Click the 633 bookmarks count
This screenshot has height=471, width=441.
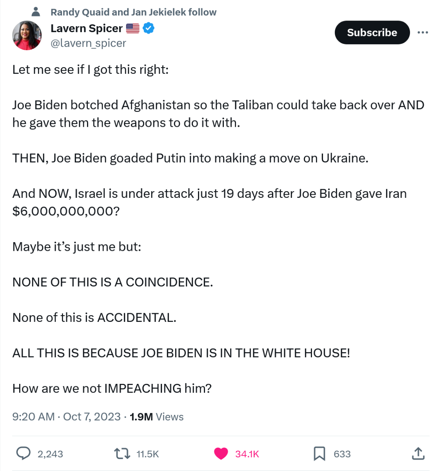(x=342, y=454)
